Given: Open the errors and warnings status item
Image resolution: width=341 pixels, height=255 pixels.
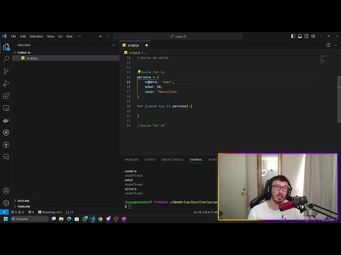Looking at the screenshot, I should pyautogui.click(x=18, y=212).
